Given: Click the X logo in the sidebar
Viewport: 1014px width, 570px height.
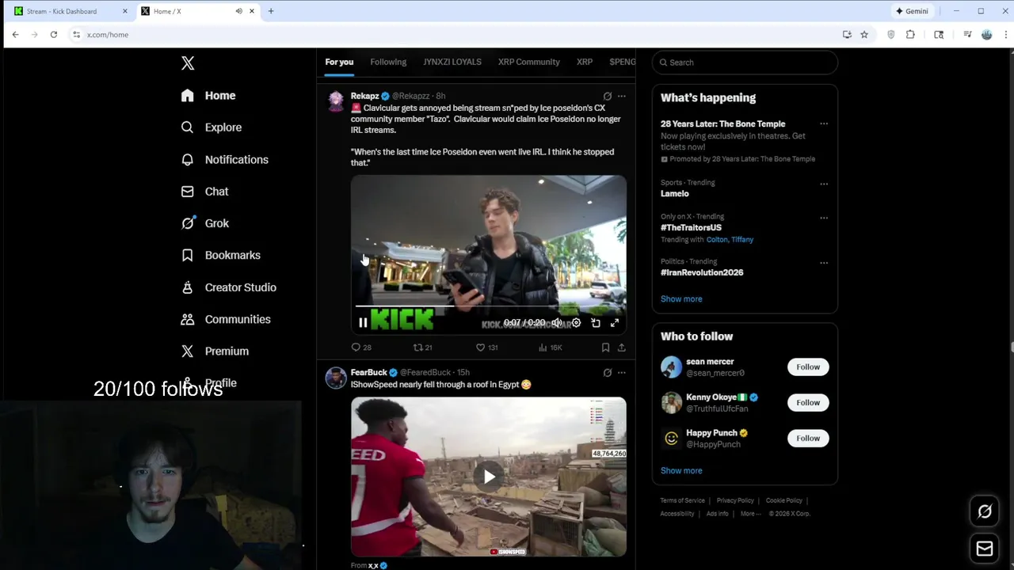Looking at the screenshot, I should (x=188, y=63).
